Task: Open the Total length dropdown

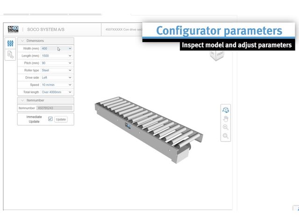Action: point(57,92)
